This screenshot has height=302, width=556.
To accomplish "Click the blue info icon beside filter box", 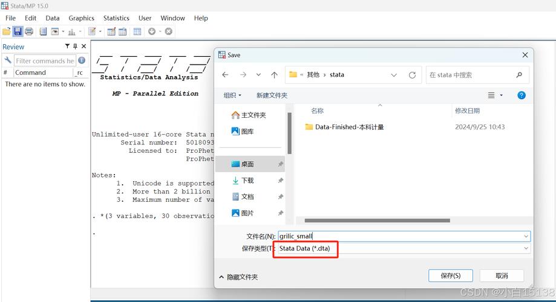I will [x=82, y=60].
